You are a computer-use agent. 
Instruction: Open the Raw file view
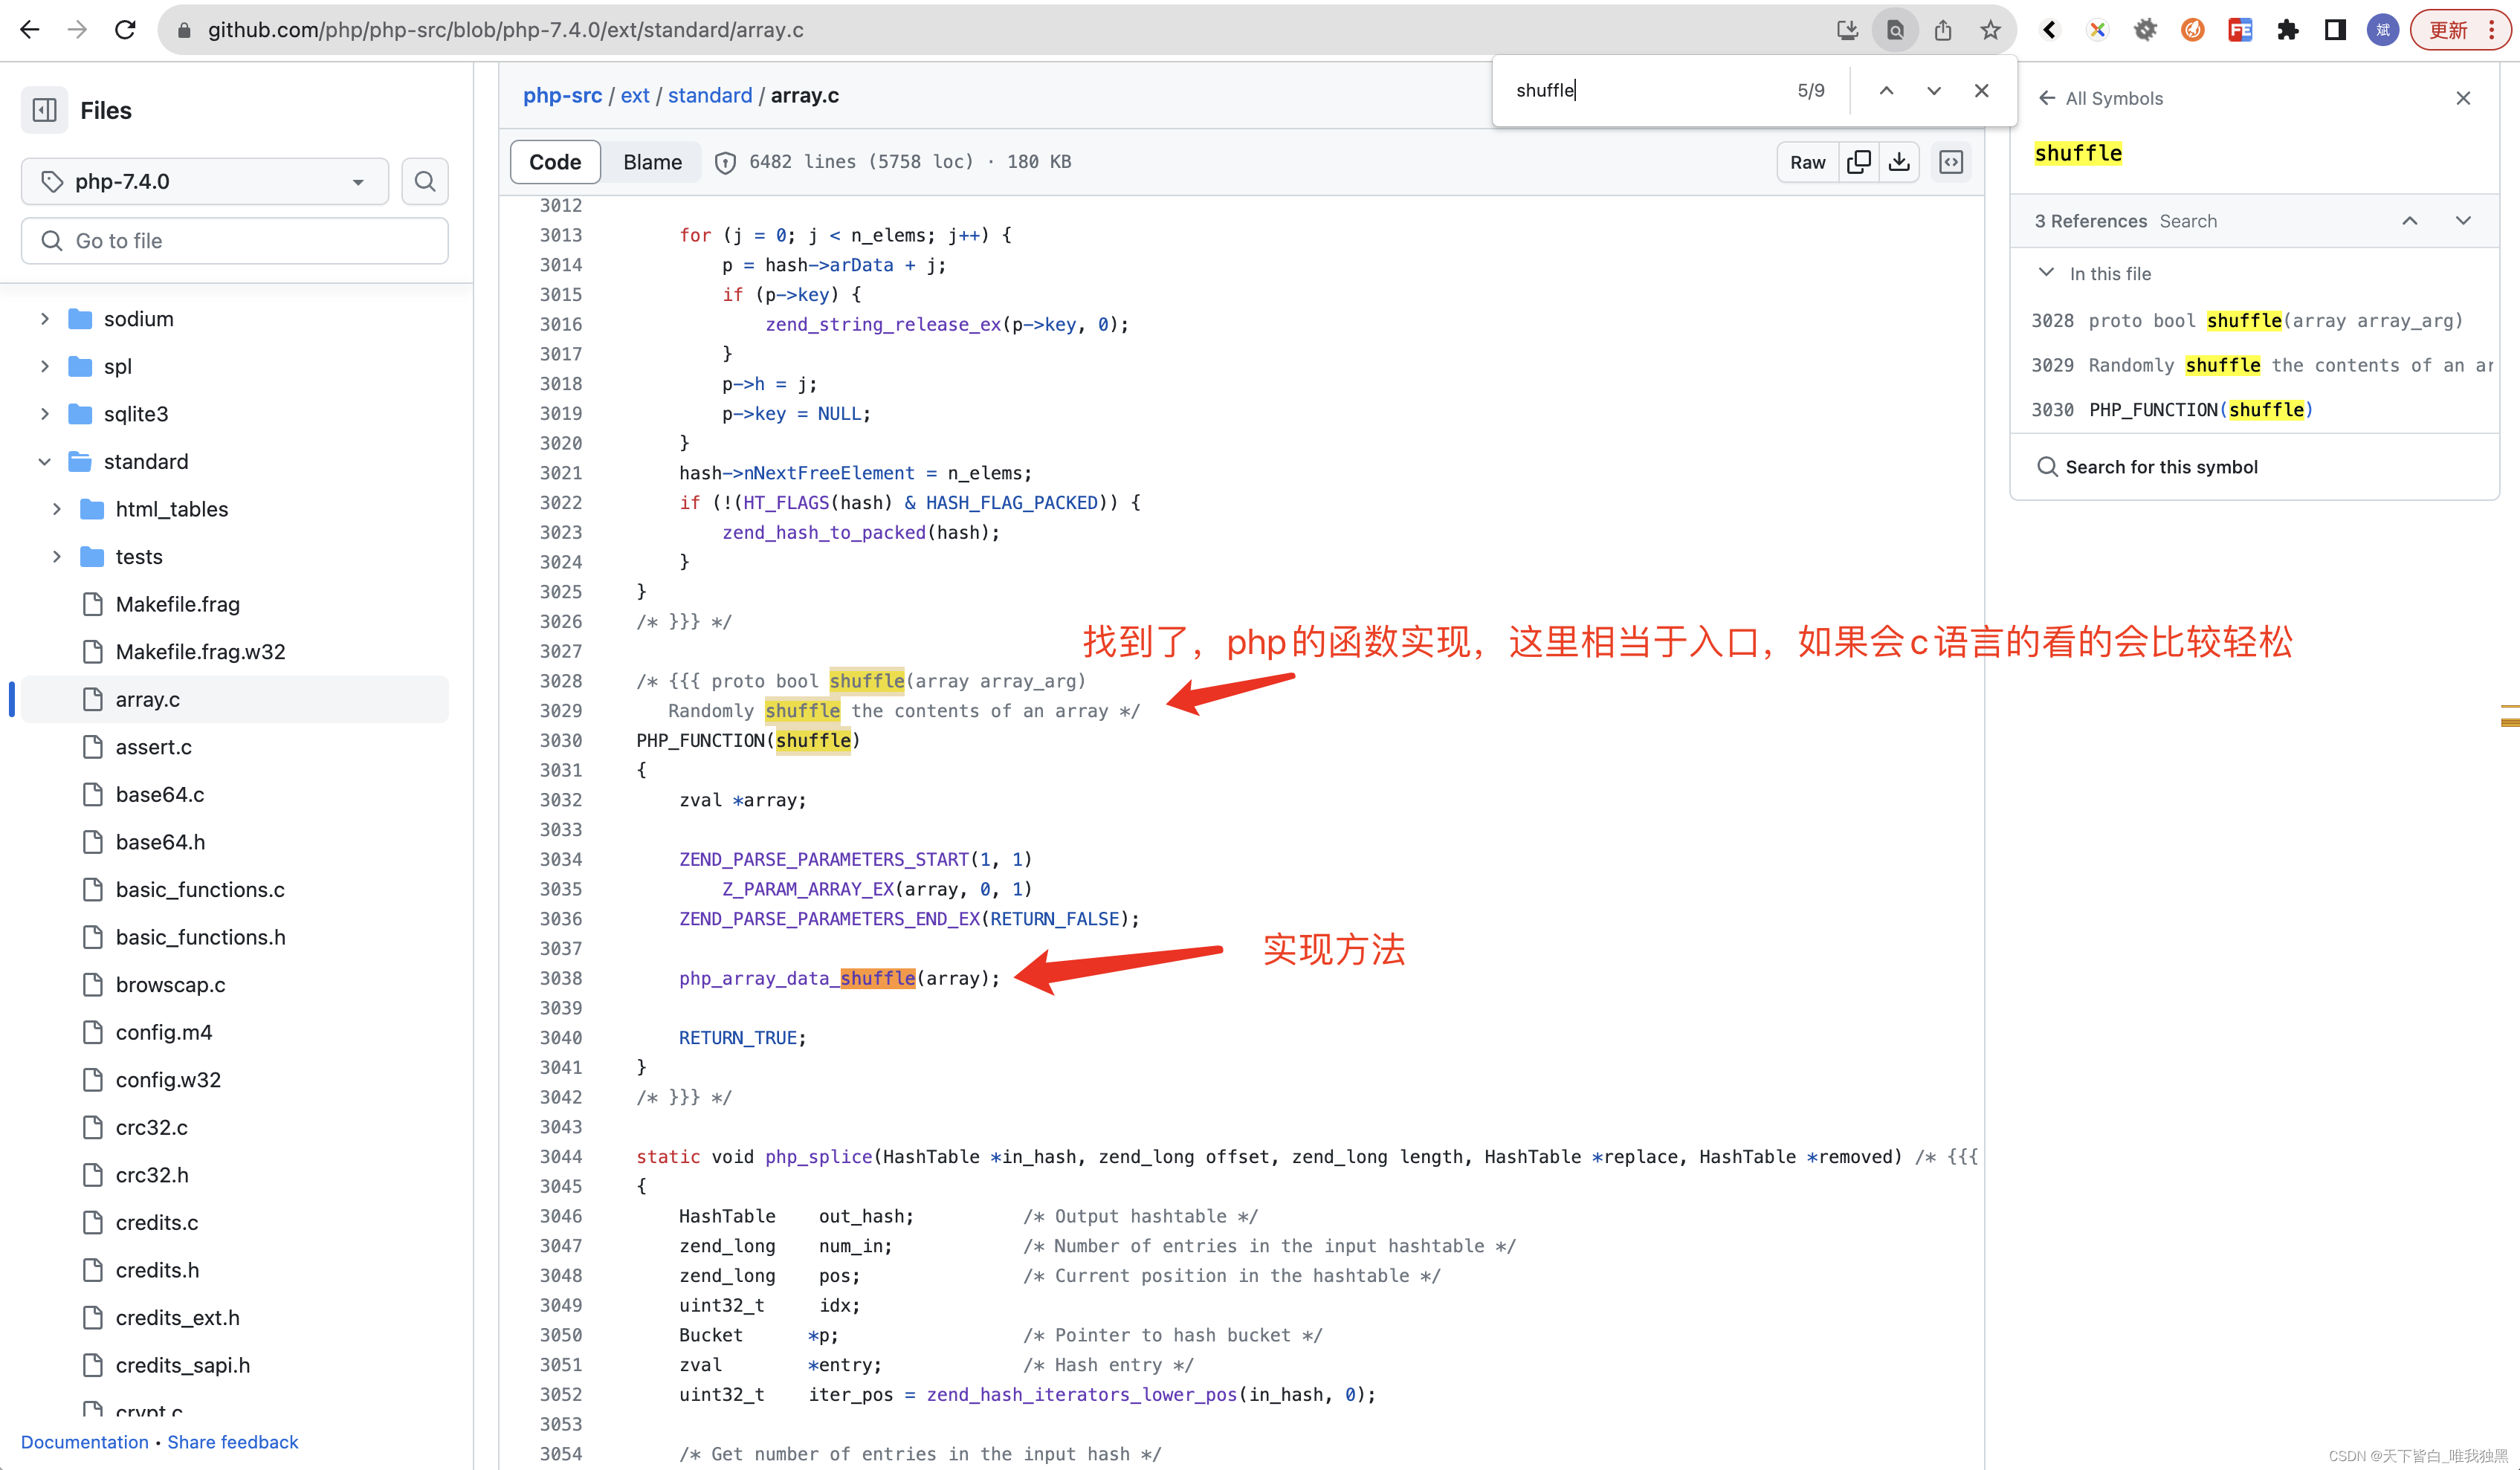point(1807,162)
